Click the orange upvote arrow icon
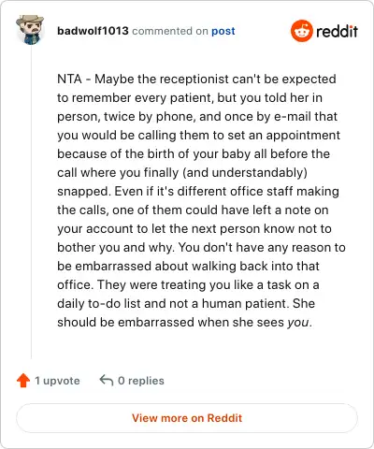 point(23,381)
